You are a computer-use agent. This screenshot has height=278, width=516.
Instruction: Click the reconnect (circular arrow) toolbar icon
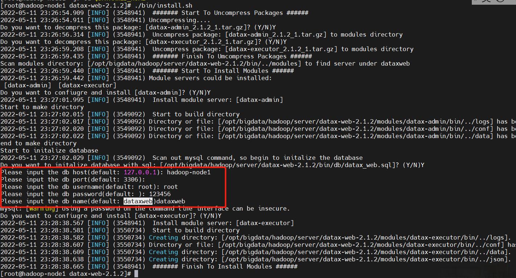point(499,1)
